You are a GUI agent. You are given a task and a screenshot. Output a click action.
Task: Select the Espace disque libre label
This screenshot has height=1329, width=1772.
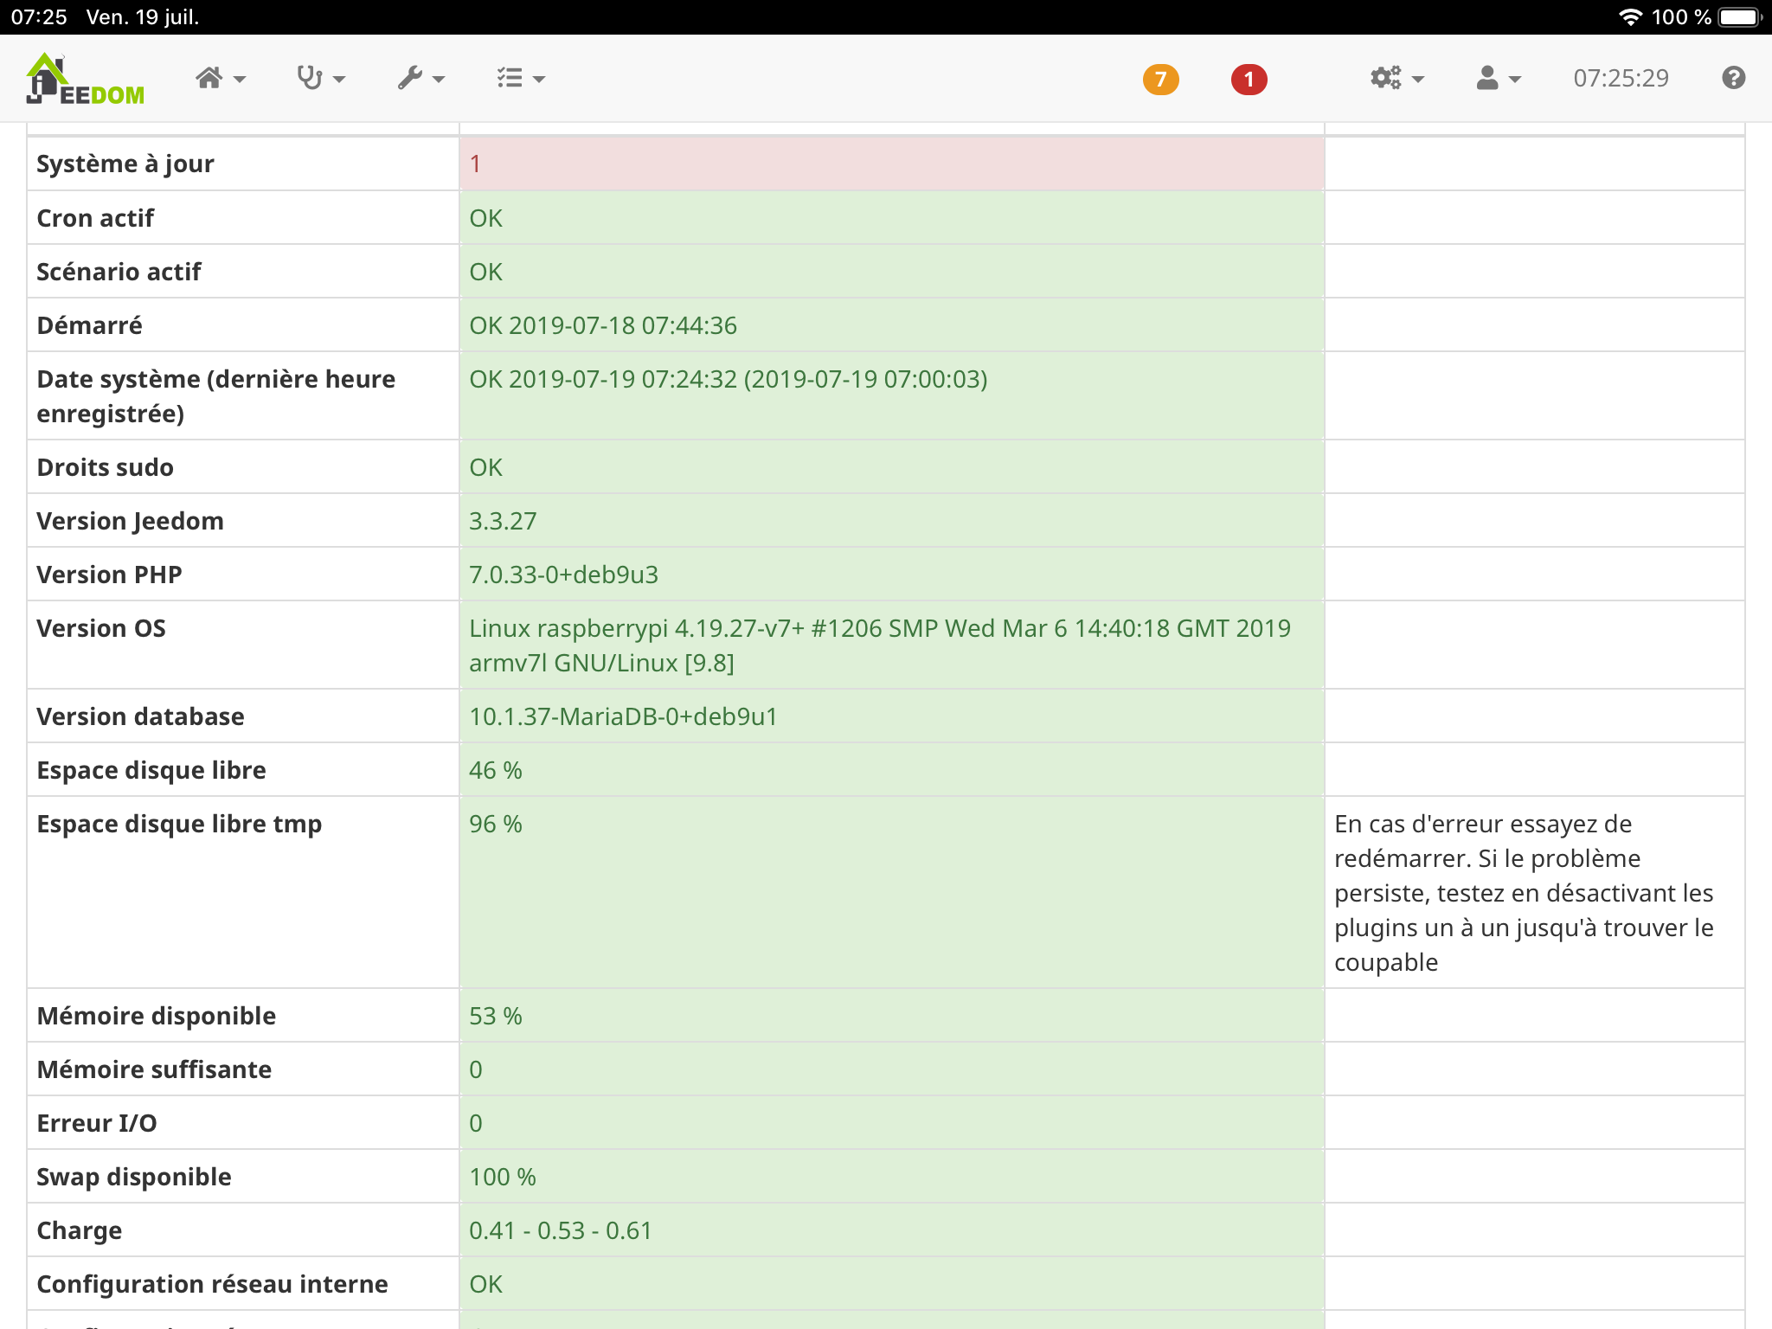(x=151, y=770)
